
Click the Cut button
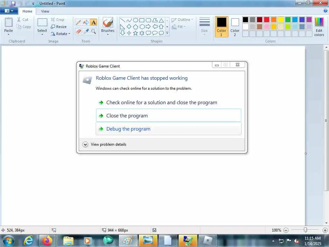coord(23,20)
